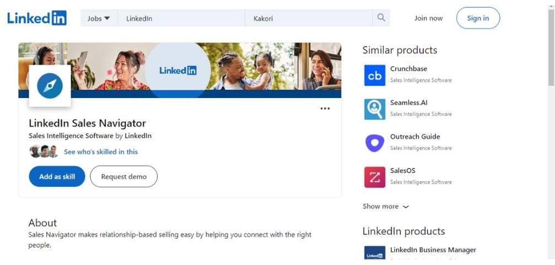Click the LinkedIn keyword search field
The image size is (555, 265).
[181, 18]
